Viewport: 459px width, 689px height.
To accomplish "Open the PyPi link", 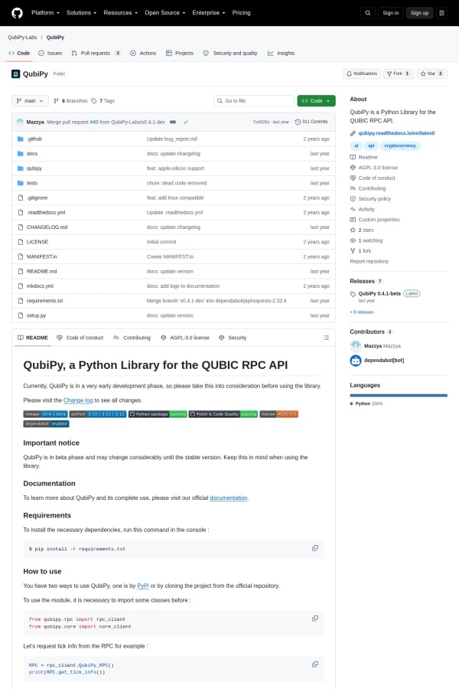I will (x=143, y=586).
